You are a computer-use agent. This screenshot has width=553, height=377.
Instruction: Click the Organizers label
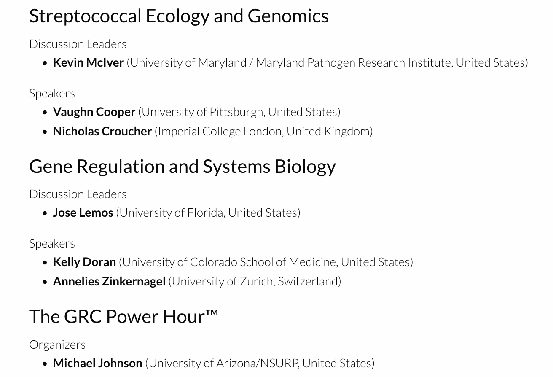[x=57, y=345]
